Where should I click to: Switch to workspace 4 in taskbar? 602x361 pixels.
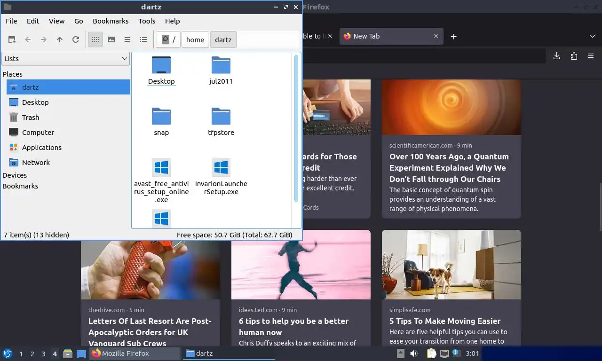tap(55, 353)
